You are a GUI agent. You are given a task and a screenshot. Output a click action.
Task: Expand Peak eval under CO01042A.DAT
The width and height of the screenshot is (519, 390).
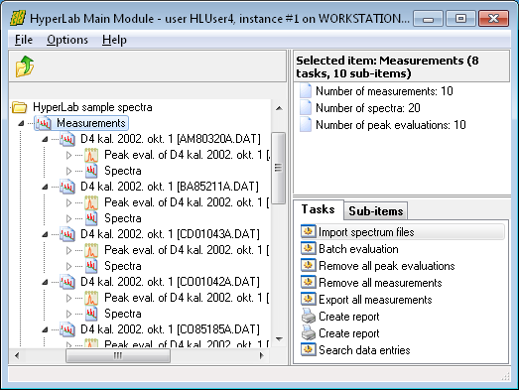click(x=68, y=298)
